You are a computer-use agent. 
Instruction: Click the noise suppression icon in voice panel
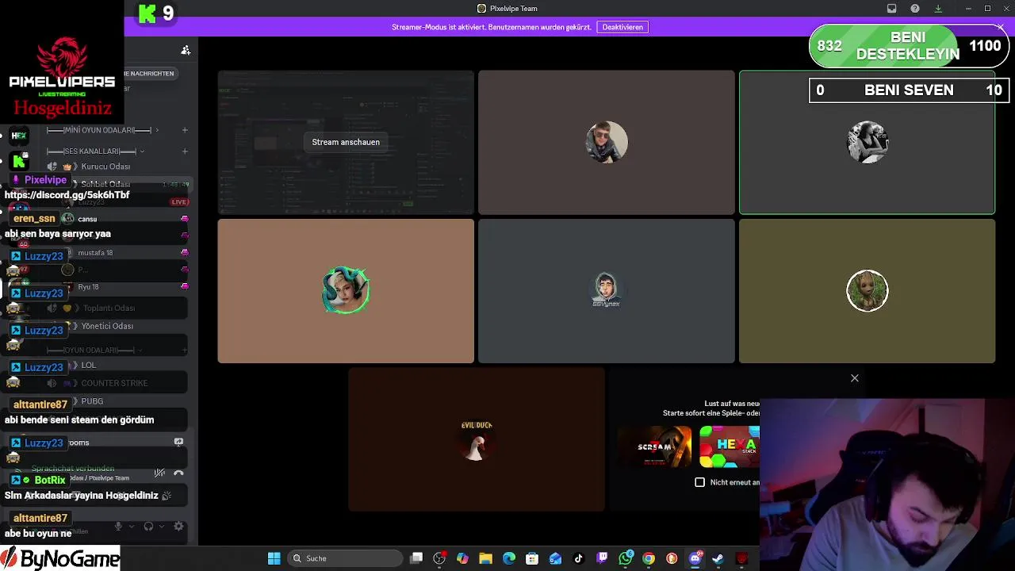(x=159, y=473)
